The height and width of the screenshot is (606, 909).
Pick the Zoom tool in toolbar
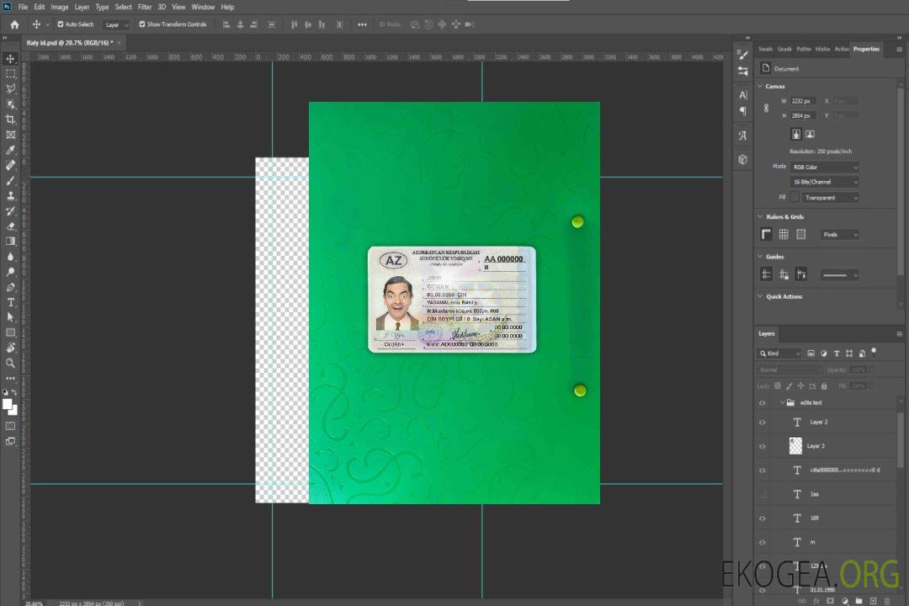click(x=10, y=363)
